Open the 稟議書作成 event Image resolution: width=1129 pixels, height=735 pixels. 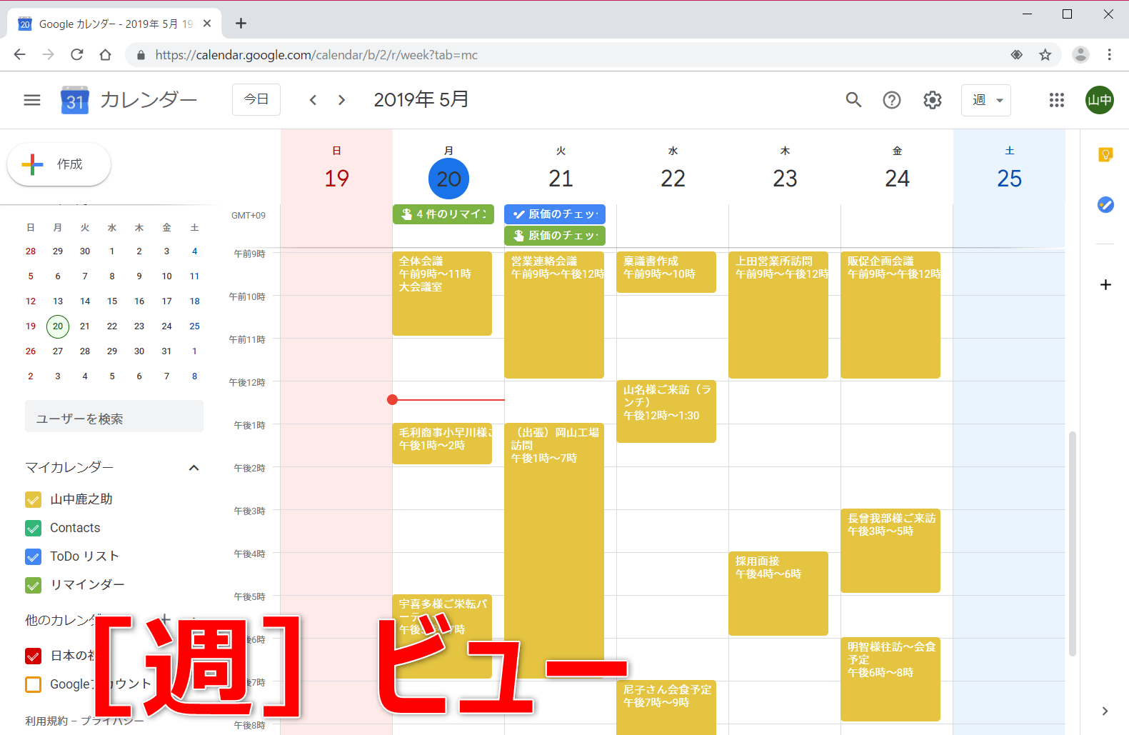point(666,272)
